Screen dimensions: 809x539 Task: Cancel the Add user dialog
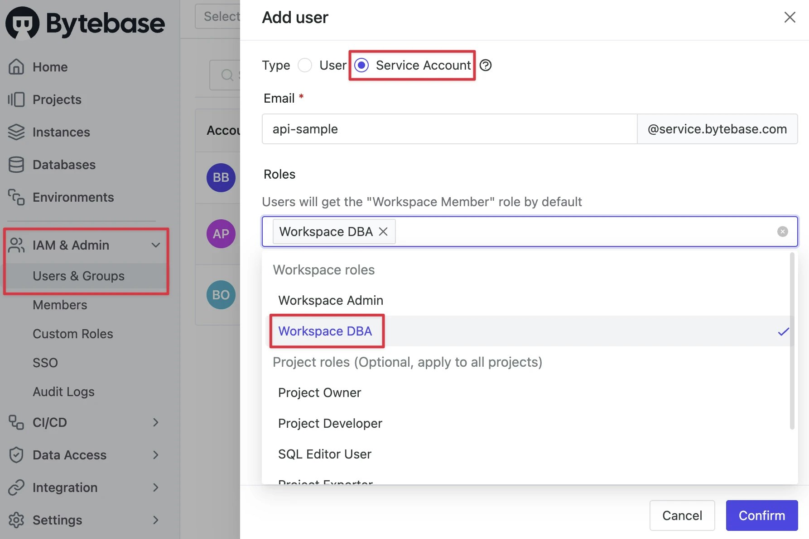tap(682, 515)
